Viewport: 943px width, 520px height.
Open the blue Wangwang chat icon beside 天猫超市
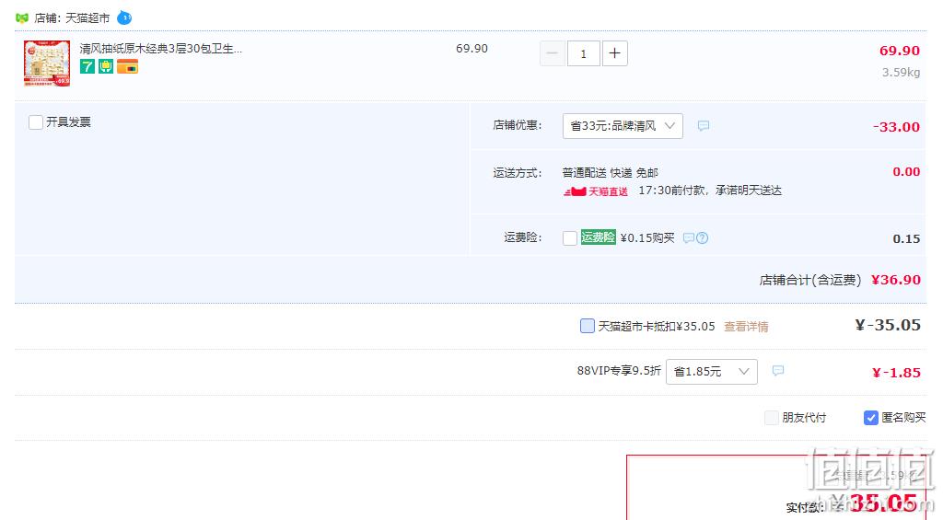pos(124,17)
